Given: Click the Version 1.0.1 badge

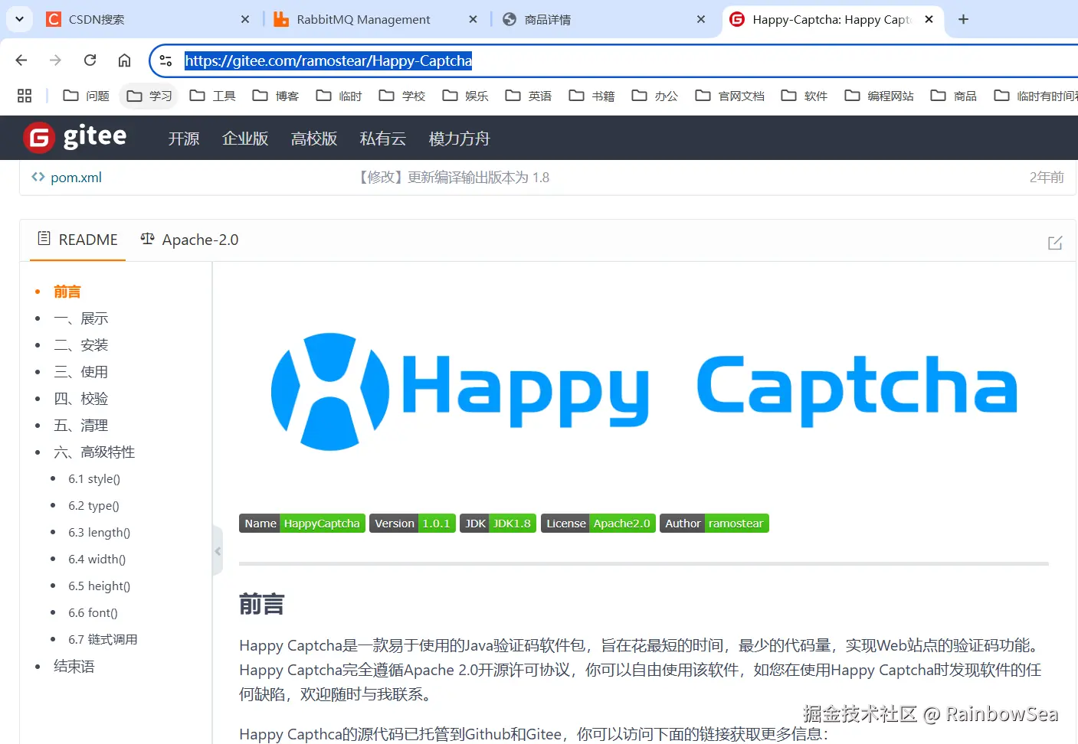Looking at the screenshot, I should 412,524.
